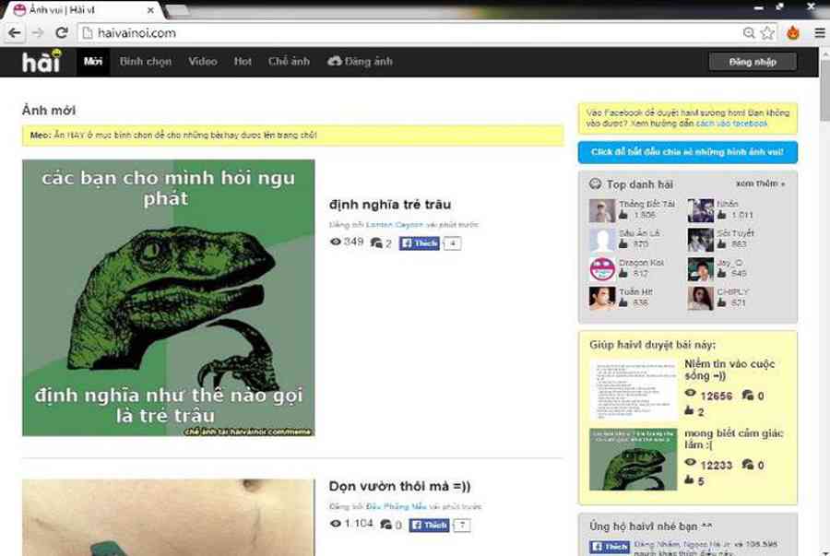Open the 'Bình chọn' navigation tab
This screenshot has height=556, width=830.
click(x=146, y=62)
